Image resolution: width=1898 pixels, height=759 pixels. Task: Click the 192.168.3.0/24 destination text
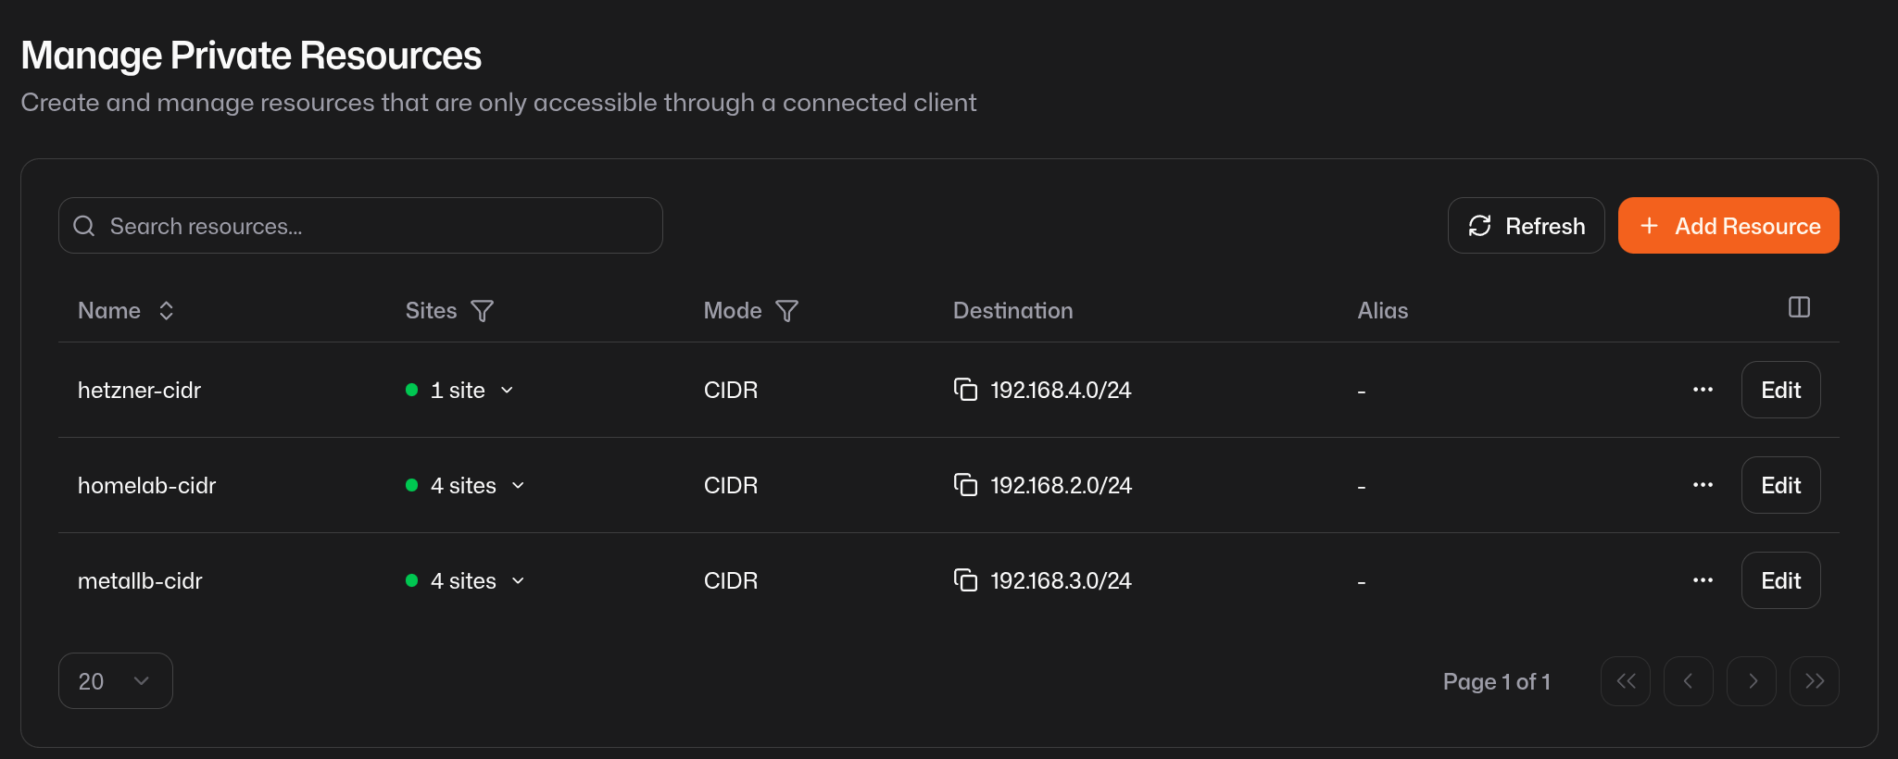click(x=1061, y=581)
